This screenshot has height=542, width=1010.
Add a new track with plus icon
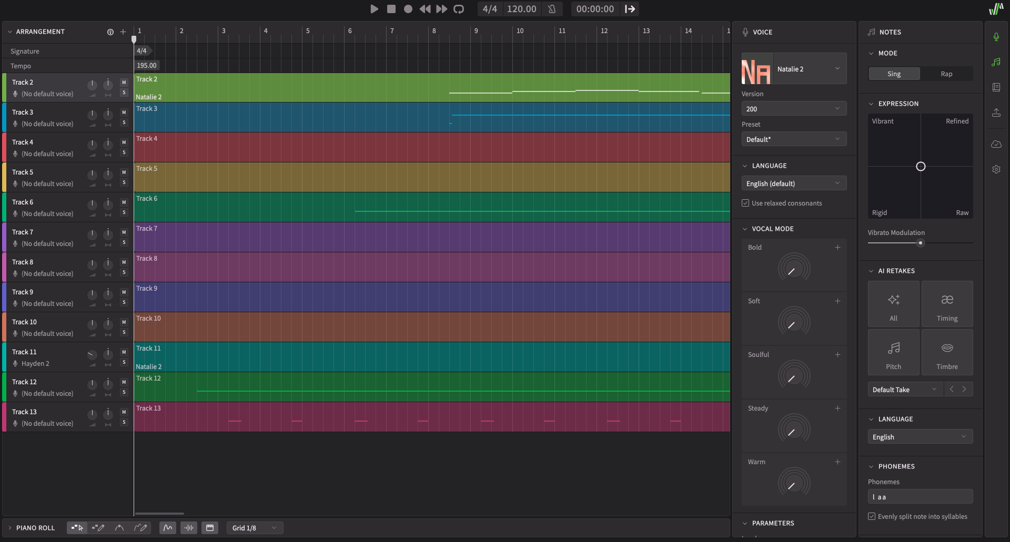(123, 32)
